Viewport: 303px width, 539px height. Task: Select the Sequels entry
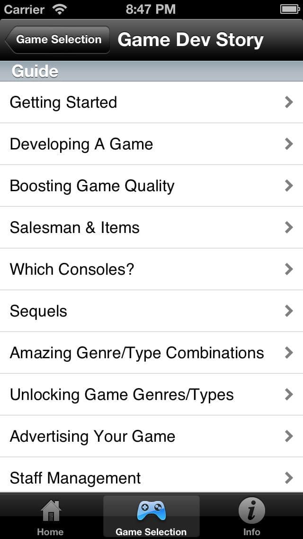151,311
